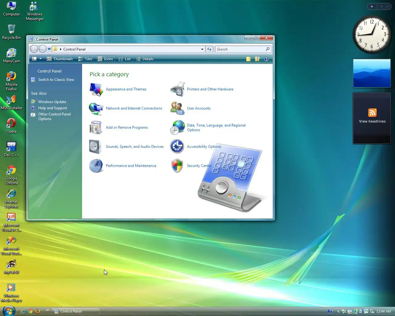Switch to Tiles view
This screenshot has width=395, height=316.
pyautogui.click(x=85, y=59)
